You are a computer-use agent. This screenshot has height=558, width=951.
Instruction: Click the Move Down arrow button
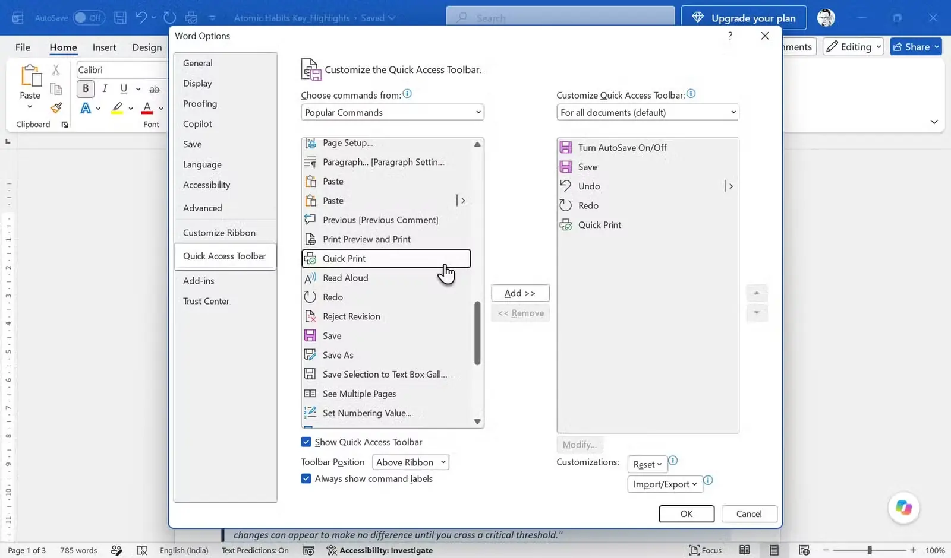point(757,313)
